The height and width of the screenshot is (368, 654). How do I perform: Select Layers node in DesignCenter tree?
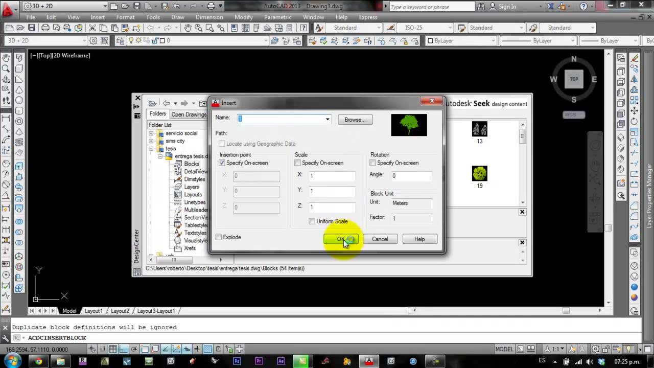(x=192, y=187)
